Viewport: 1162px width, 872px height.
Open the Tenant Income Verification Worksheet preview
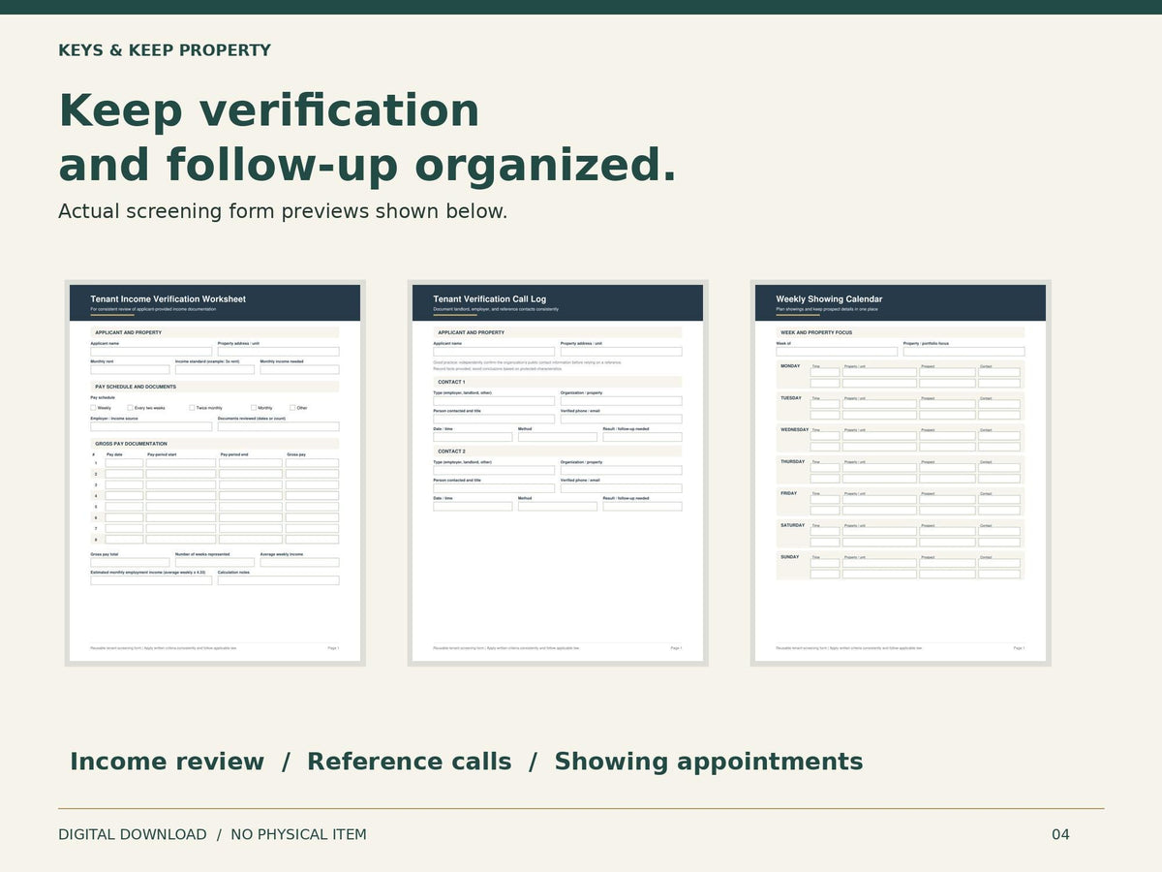[x=215, y=473]
